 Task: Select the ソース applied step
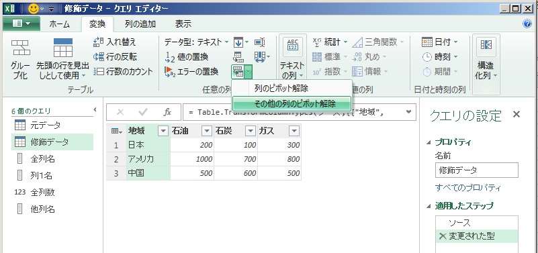coord(477,223)
